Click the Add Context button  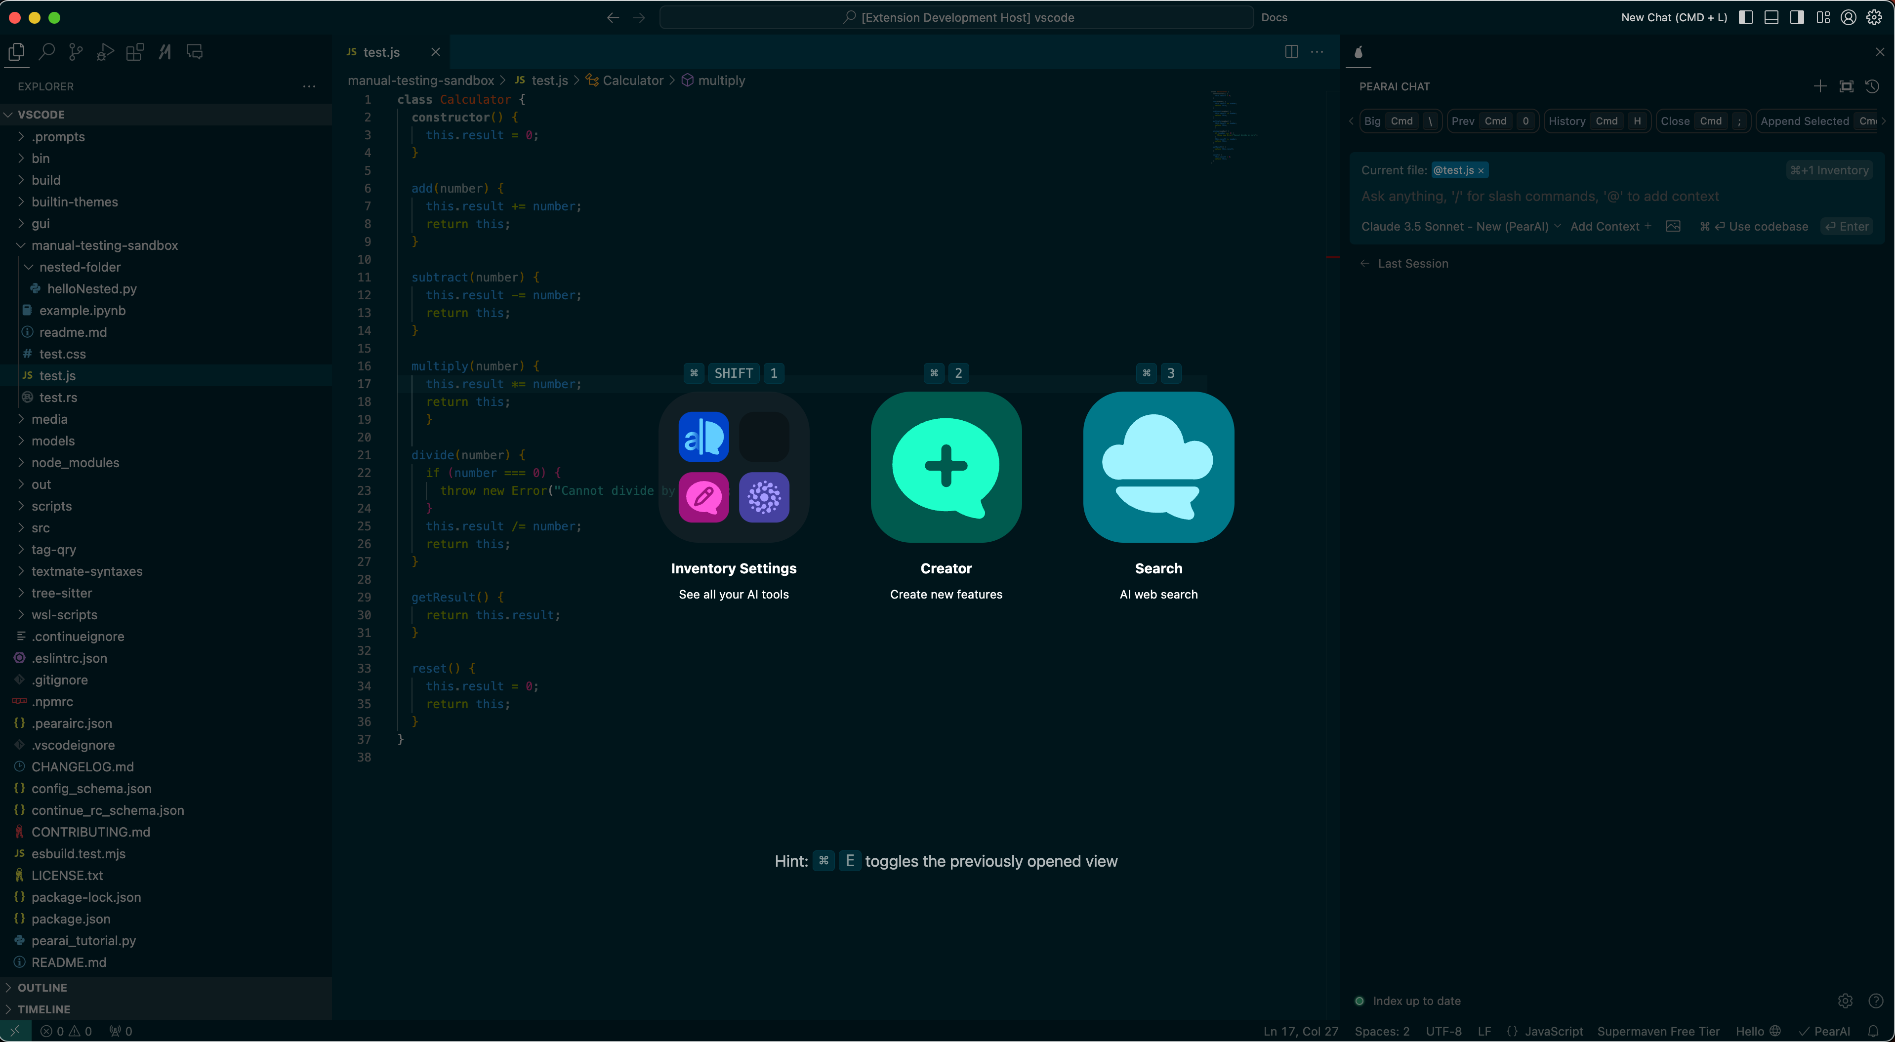[1610, 227]
